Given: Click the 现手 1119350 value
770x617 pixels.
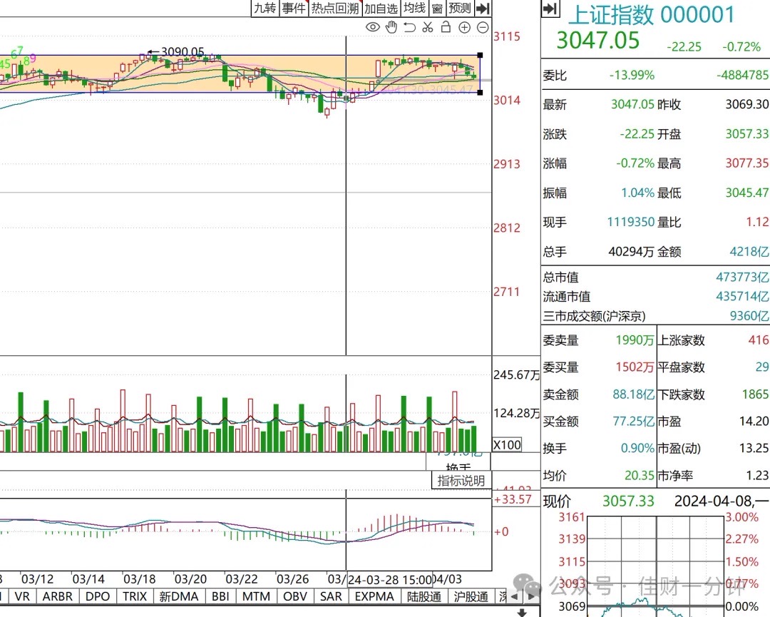Looking at the screenshot, I should [630, 222].
